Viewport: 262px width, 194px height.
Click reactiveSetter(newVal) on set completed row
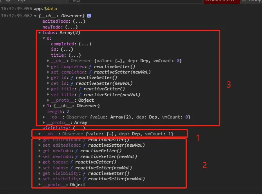(x=122, y=72)
